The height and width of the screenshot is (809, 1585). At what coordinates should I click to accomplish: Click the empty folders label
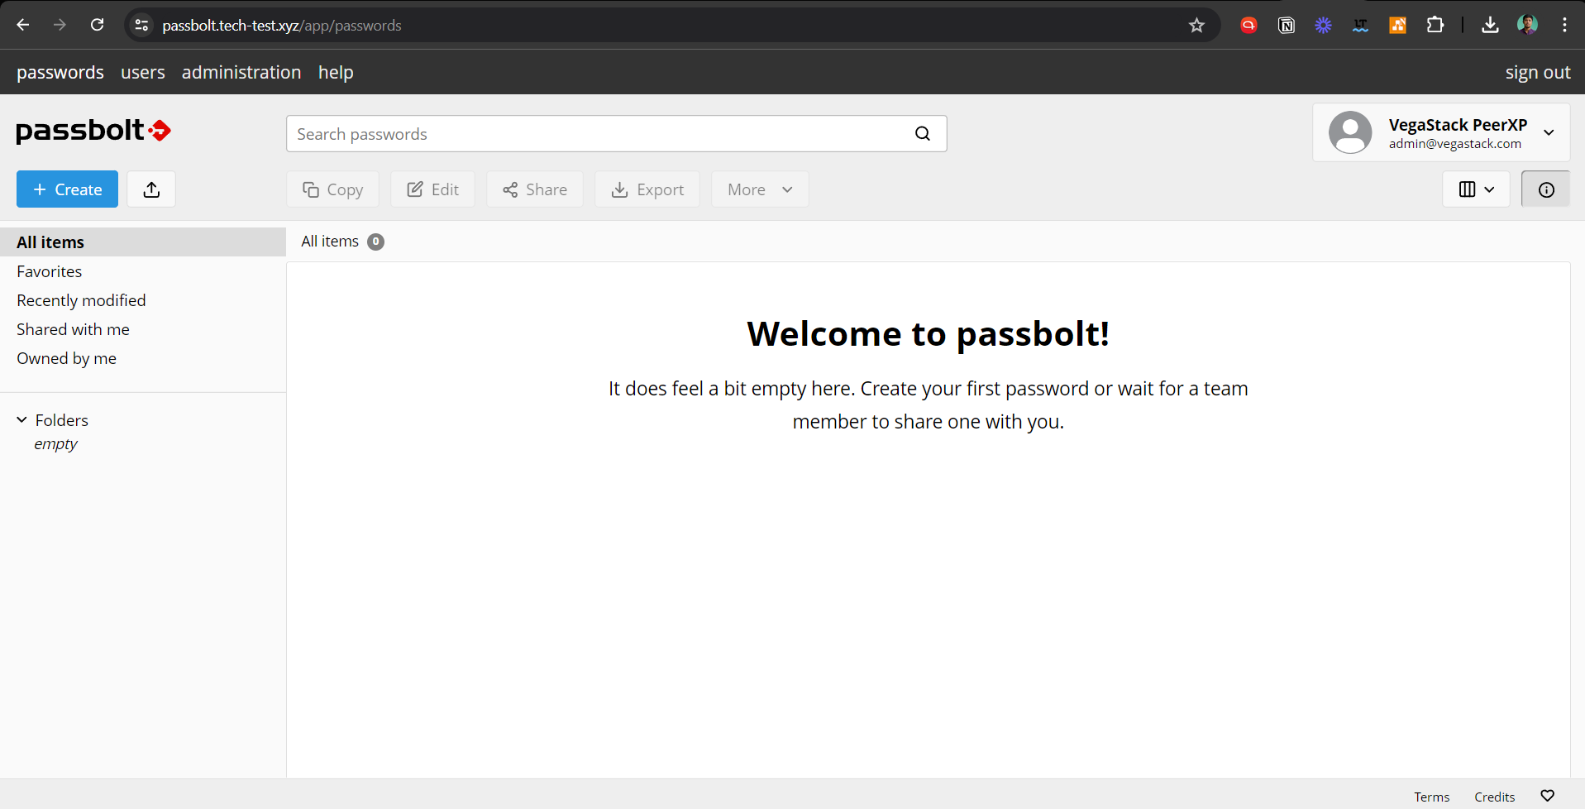click(x=55, y=444)
